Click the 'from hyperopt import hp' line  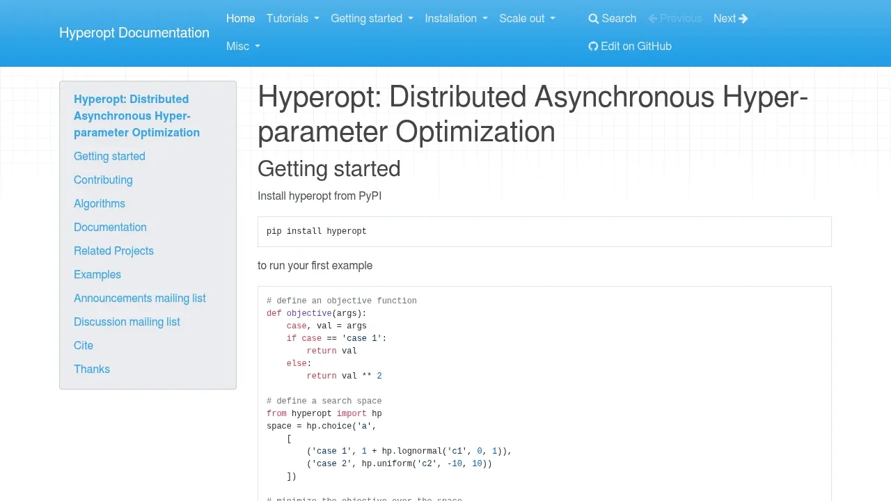coord(324,414)
